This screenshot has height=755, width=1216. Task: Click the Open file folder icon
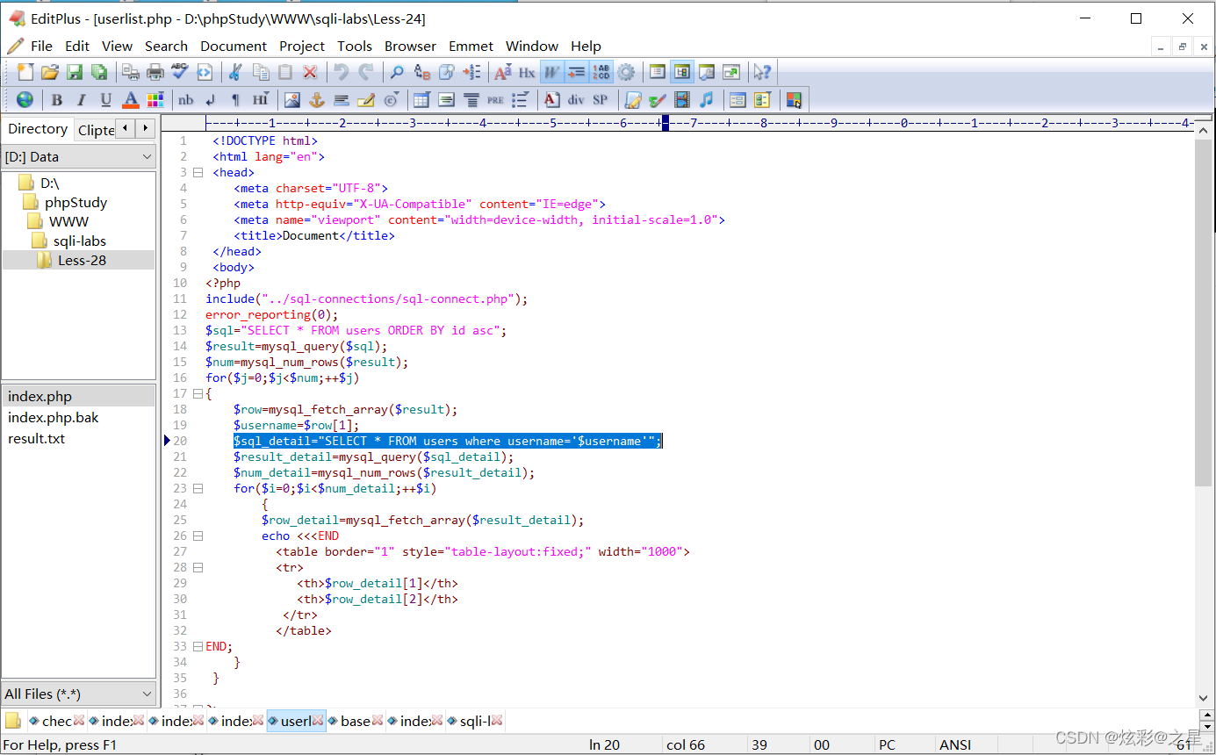[50, 72]
